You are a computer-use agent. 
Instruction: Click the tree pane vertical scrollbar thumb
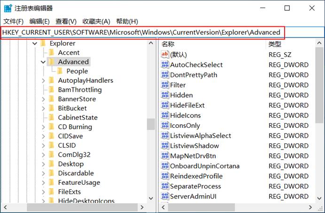151,124
